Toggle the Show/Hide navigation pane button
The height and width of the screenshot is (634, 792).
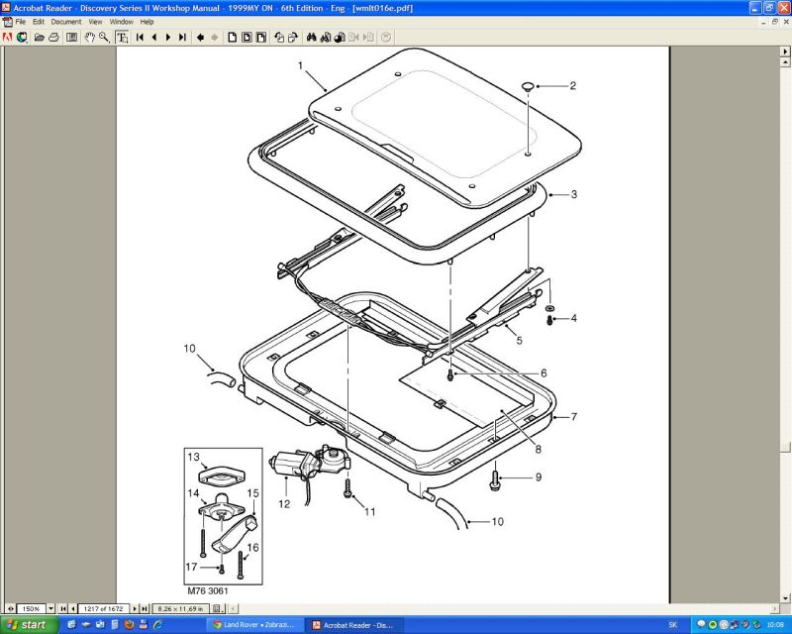click(72, 38)
